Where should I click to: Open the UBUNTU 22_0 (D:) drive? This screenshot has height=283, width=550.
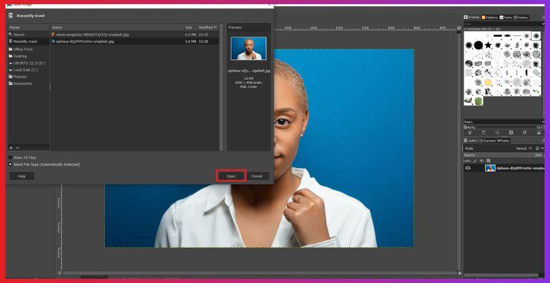pyautogui.click(x=27, y=63)
